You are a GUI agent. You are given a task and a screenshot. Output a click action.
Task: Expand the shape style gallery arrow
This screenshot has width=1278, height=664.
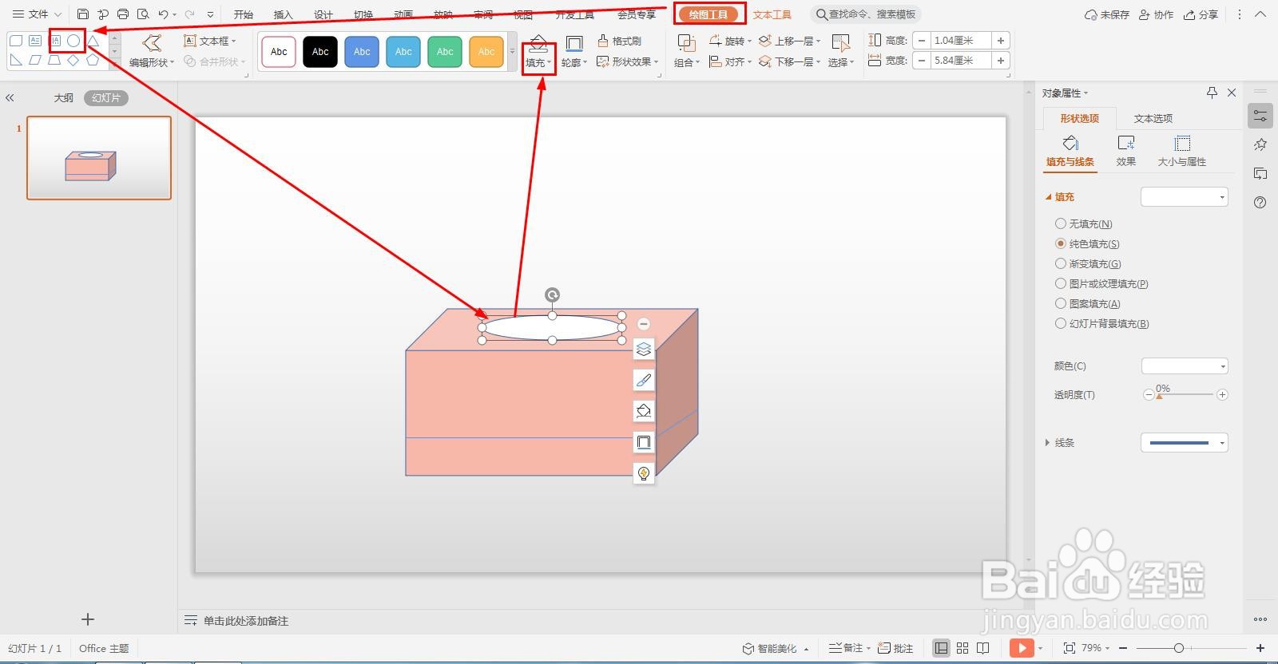pos(512,51)
